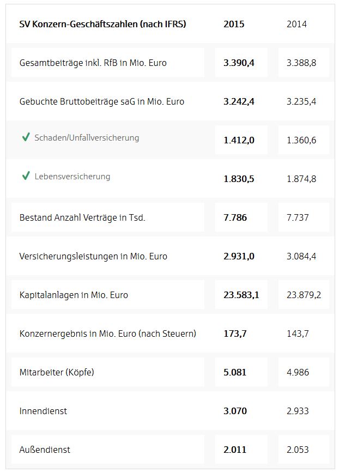The width and height of the screenshot is (339, 473).
Task: Click the Mitarbeiter 2014 value 4.986
Action: pyautogui.click(x=298, y=372)
